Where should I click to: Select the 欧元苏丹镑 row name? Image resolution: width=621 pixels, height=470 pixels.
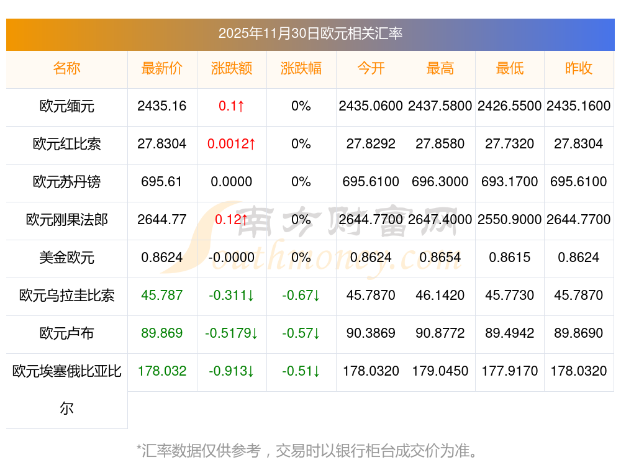tap(66, 182)
